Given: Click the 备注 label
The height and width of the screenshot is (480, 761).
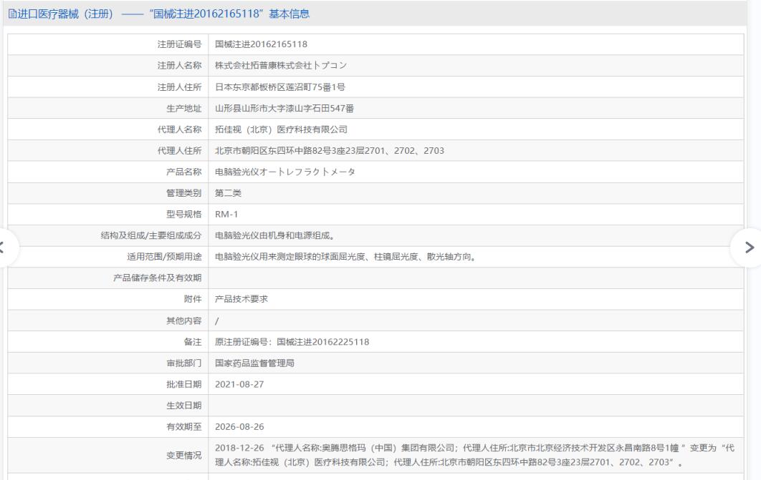Looking at the screenshot, I should click(x=193, y=342).
